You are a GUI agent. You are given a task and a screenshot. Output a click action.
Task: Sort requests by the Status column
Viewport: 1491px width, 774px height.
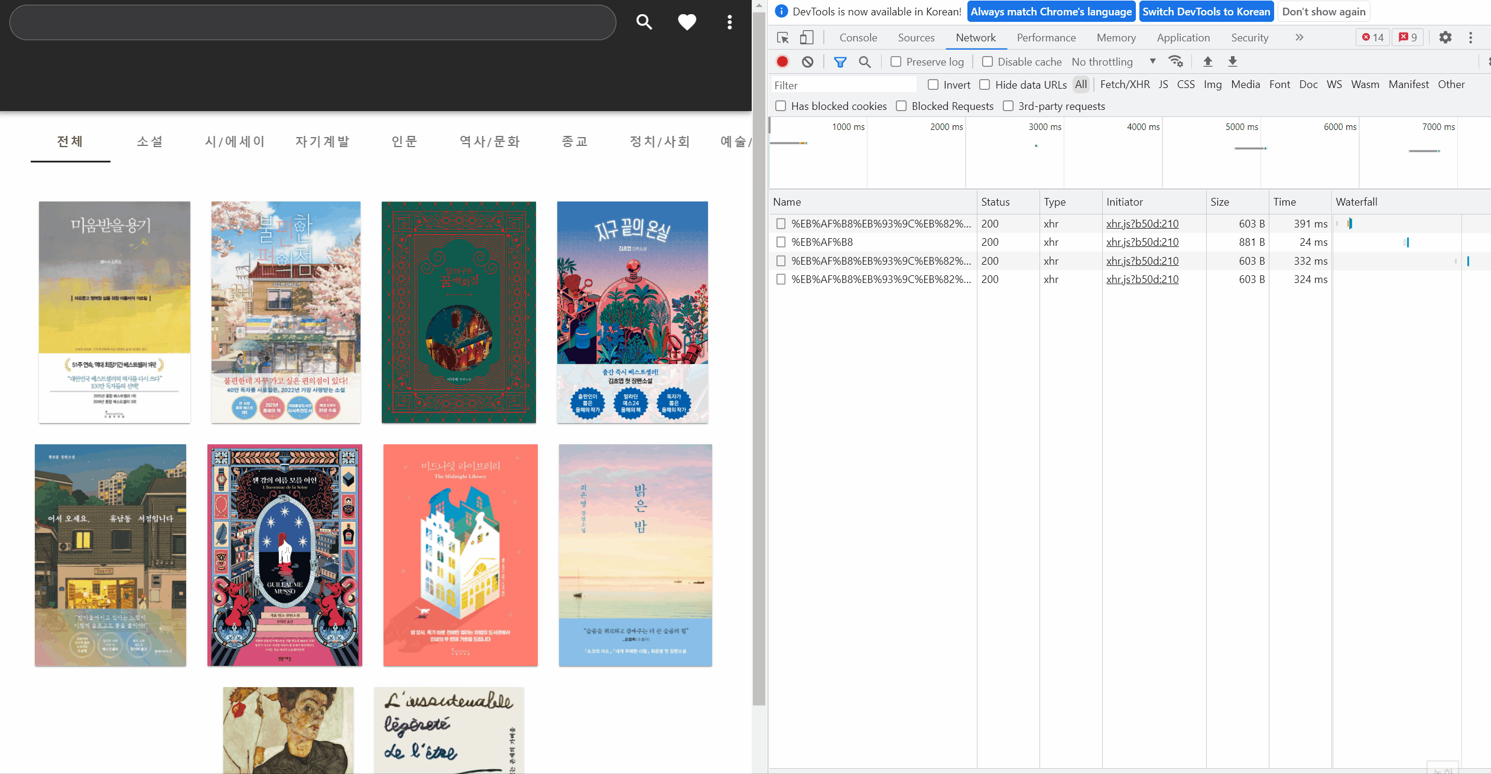[1008, 202]
